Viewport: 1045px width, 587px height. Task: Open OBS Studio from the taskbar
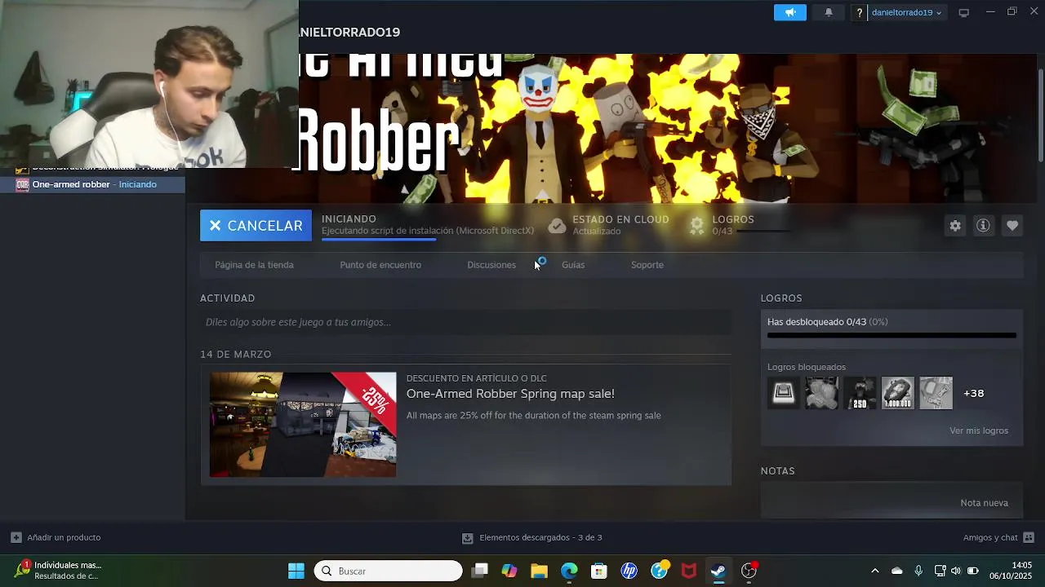749,571
